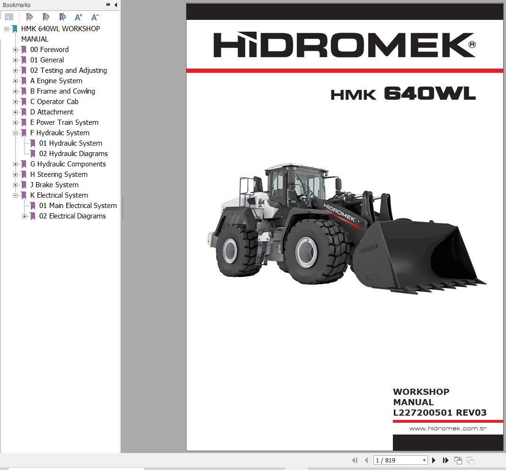
Task: Click the delete bookmark icon
Action: [x=29, y=17]
